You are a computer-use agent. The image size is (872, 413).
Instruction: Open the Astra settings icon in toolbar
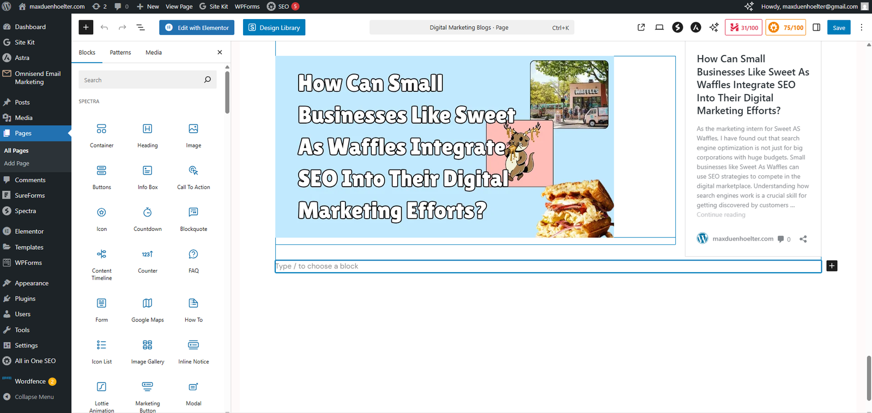(695, 27)
